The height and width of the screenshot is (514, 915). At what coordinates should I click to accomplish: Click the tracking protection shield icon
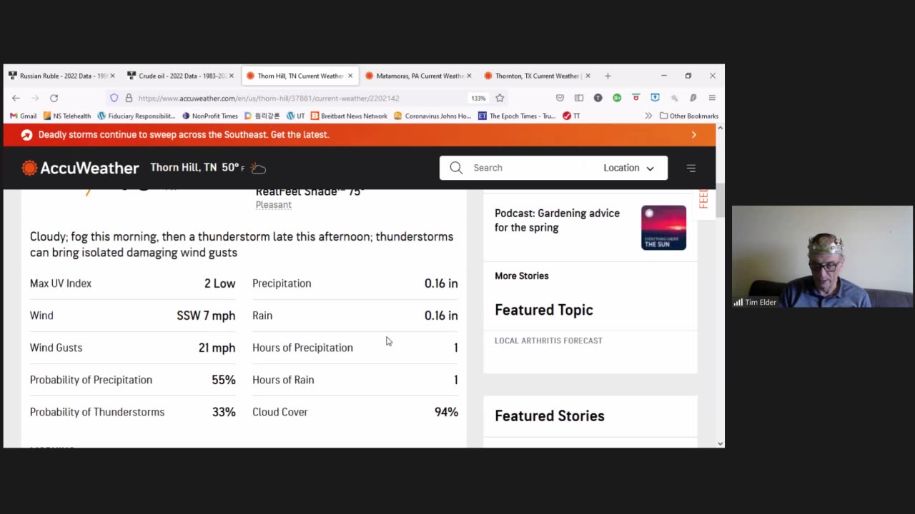pyautogui.click(x=114, y=98)
